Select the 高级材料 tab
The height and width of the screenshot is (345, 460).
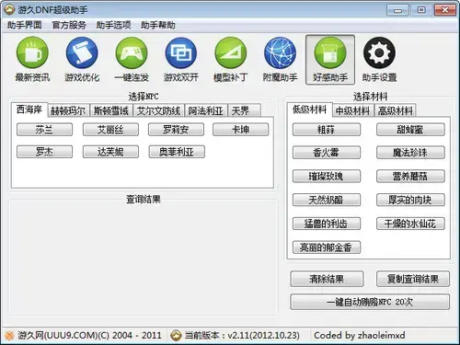396,110
